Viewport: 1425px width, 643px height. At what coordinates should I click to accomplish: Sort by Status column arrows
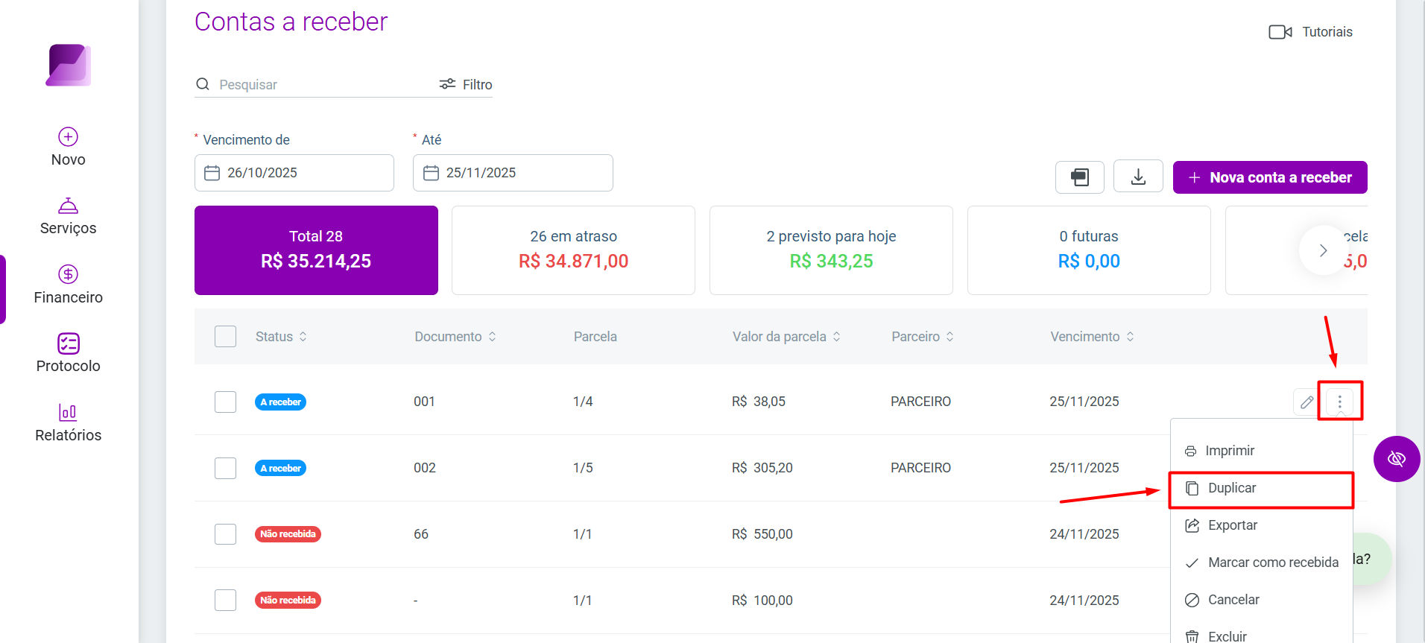click(x=303, y=337)
